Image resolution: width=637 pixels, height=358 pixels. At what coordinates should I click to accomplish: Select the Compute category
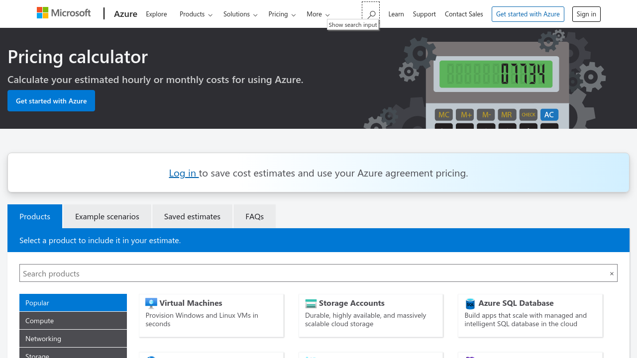pyautogui.click(x=73, y=321)
